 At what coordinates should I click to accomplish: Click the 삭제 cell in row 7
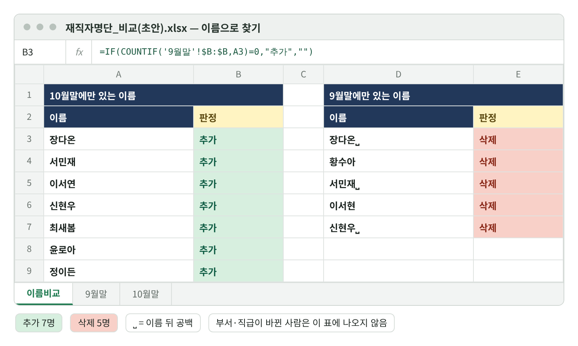coord(518,227)
